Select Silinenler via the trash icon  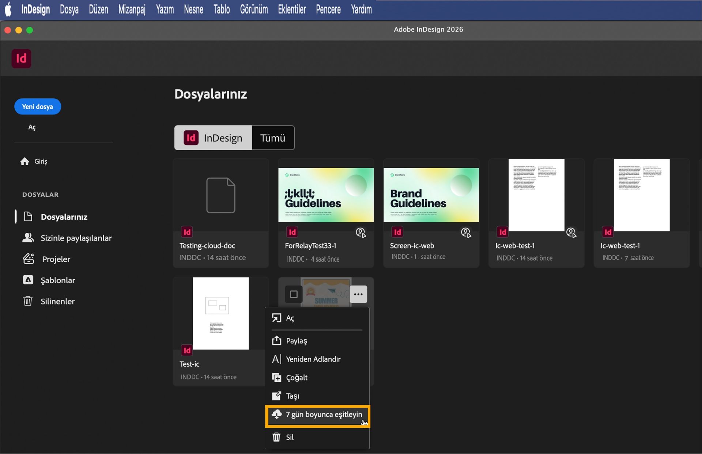[x=28, y=301]
